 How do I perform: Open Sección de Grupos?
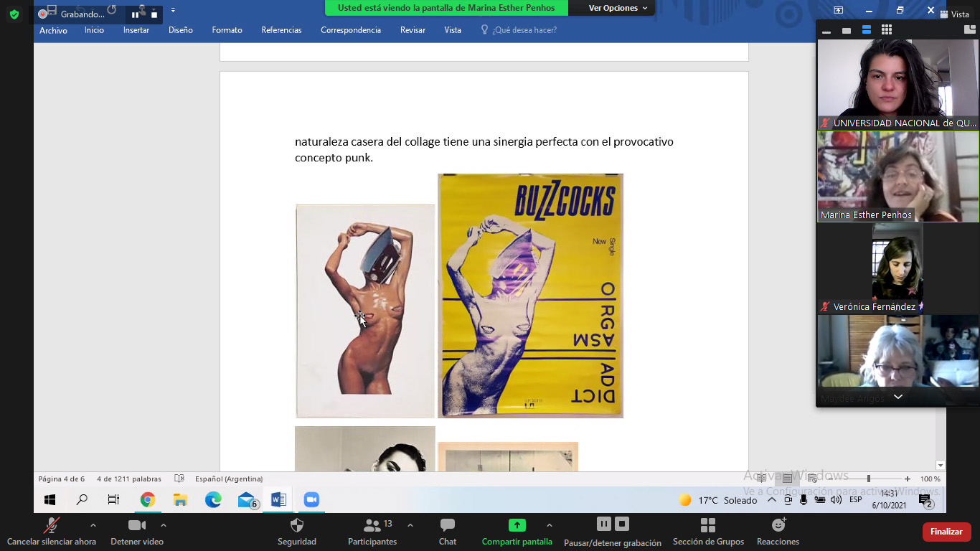coord(707,526)
